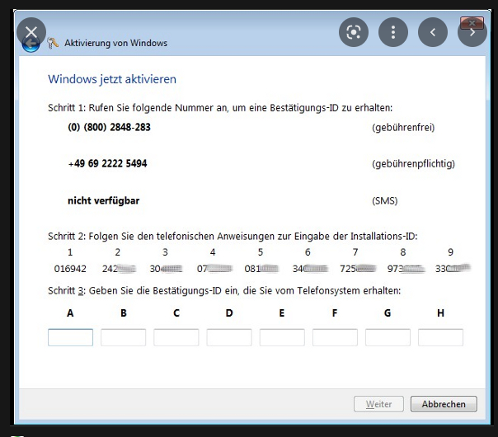Go to previous image with left chevron
This screenshot has height=437, width=498.
click(433, 32)
